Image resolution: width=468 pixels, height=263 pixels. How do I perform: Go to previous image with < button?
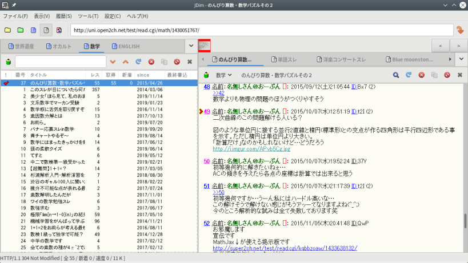(441, 46)
